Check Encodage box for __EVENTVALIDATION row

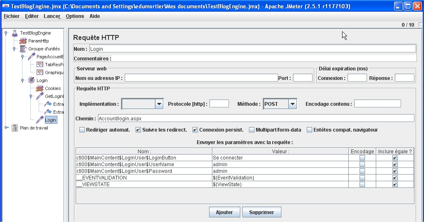tap(362, 177)
